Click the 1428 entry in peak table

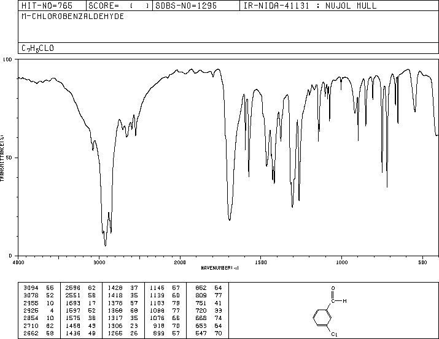tap(115, 288)
